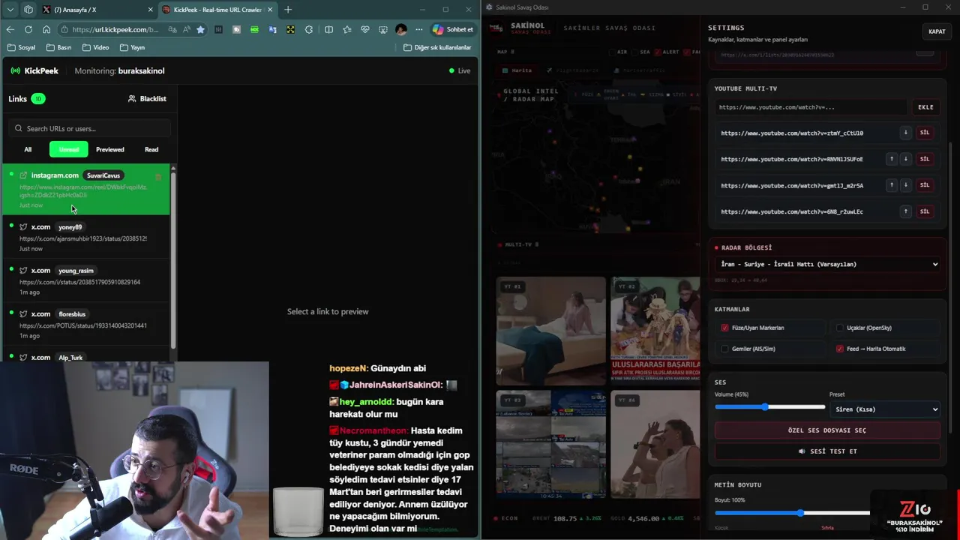
Task: Open the Radar Bölgesi region dropdown
Action: [828, 264]
